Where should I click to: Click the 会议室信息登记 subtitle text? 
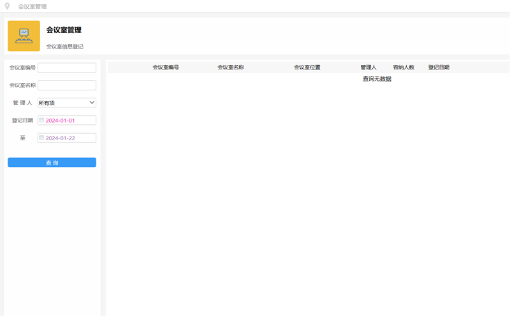pos(65,47)
